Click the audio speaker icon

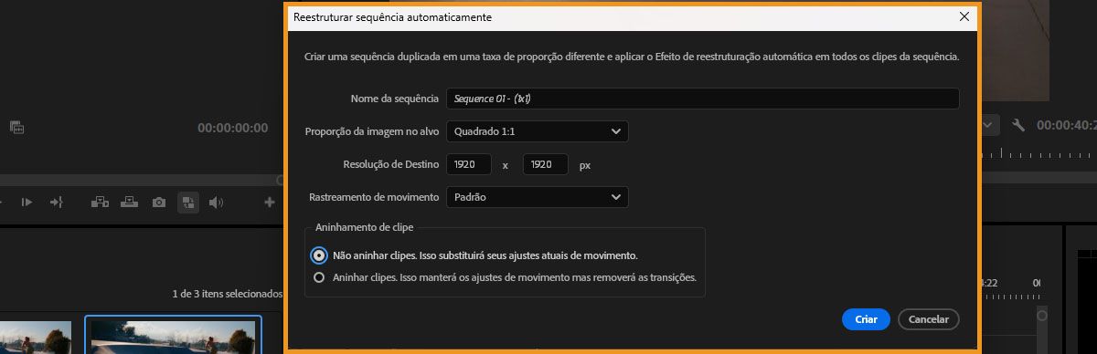(x=216, y=202)
